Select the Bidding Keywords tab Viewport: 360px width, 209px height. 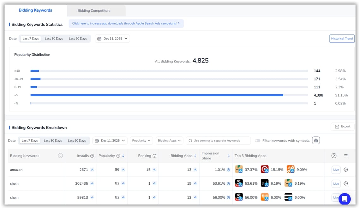pos(35,10)
